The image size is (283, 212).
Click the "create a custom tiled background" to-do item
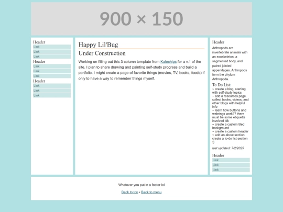click(x=228, y=126)
